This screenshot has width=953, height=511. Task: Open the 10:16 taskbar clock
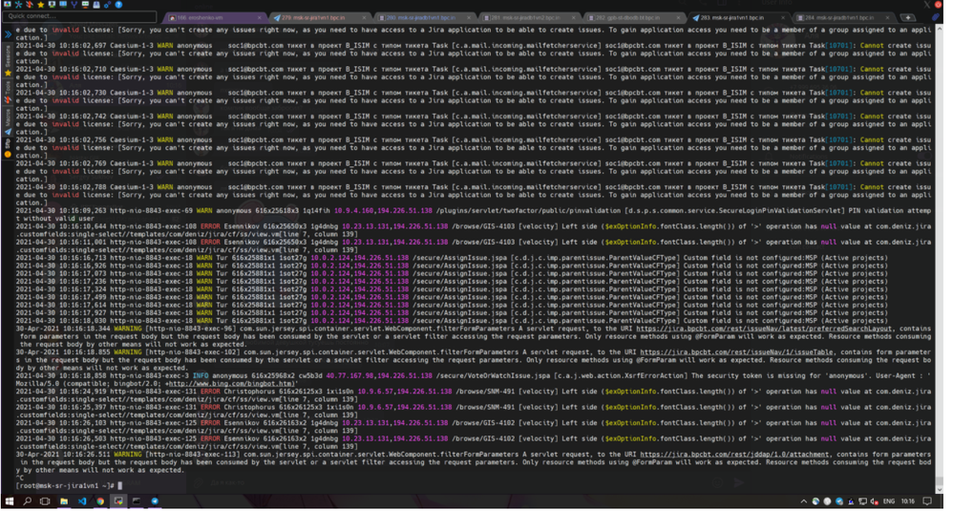pyautogui.click(x=907, y=501)
